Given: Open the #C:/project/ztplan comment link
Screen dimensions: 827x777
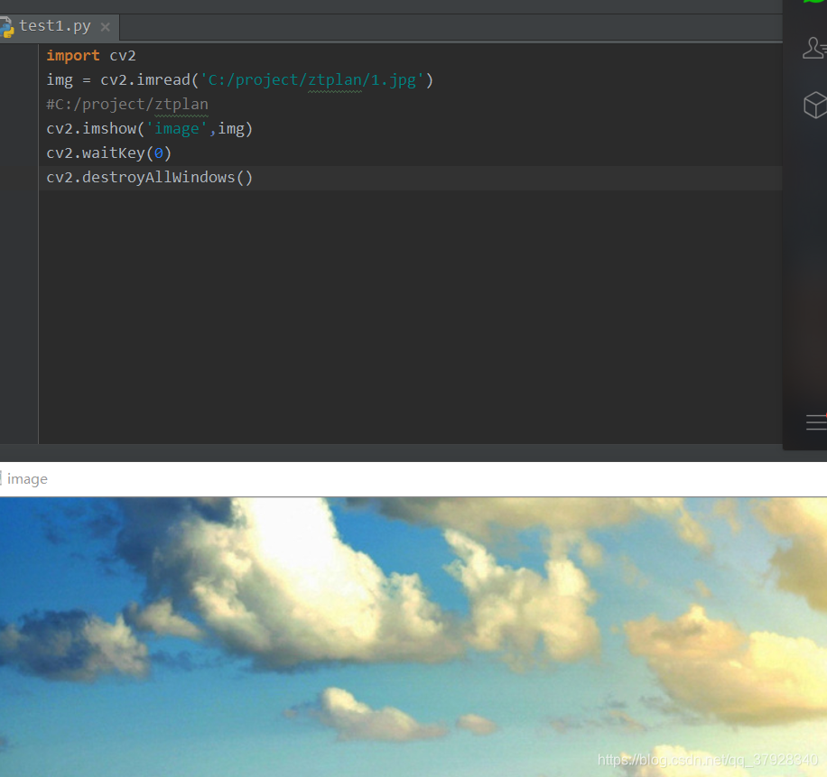Looking at the screenshot, I should pyautogui.click(x=126, y=104).
